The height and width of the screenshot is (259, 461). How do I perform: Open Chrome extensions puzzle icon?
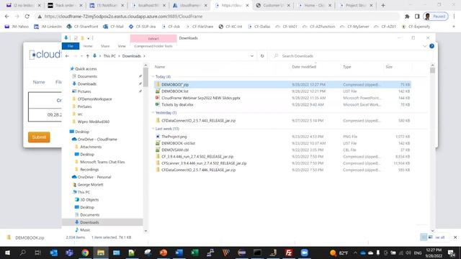tap(407, 17)
